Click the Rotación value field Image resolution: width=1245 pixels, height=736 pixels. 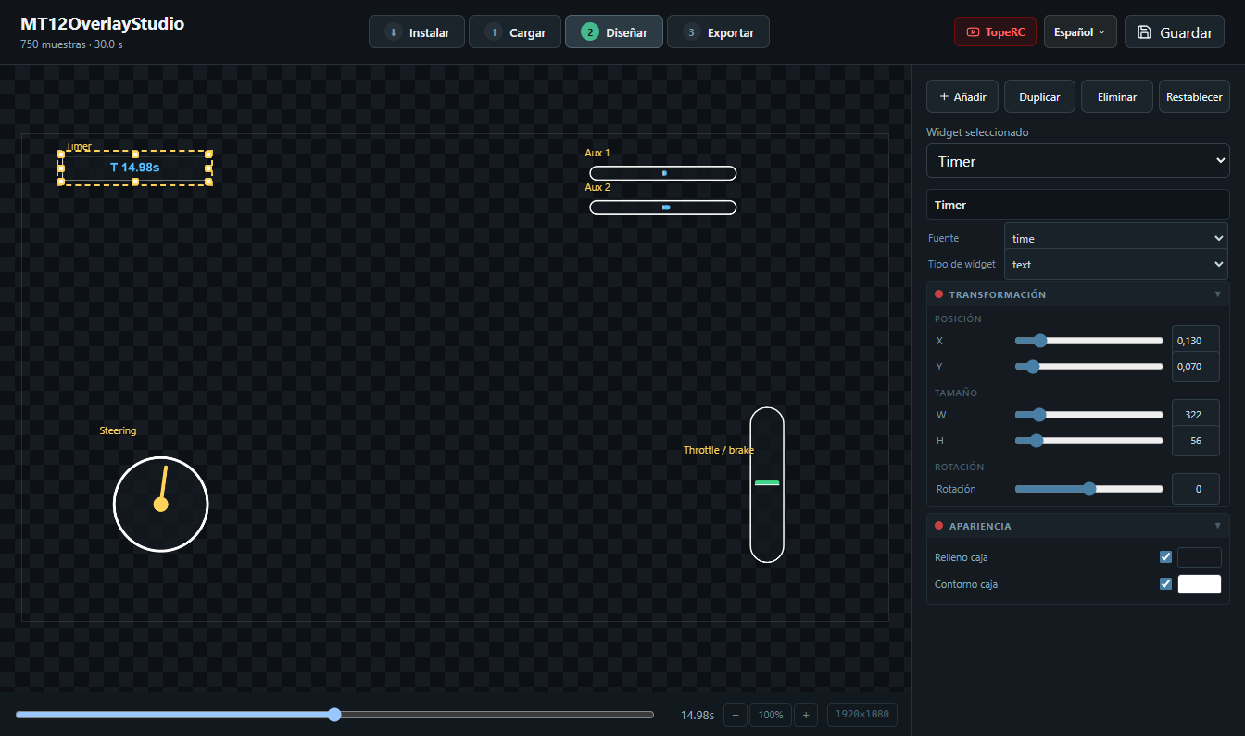tap(1196, 489)
